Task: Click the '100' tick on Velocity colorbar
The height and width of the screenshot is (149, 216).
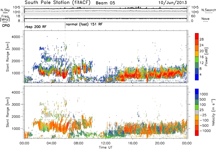Action: click(x=203, y=105)
